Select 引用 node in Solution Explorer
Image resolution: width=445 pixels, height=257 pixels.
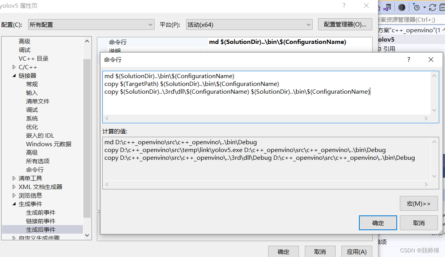pyautogui.click(x=389, y=49)
